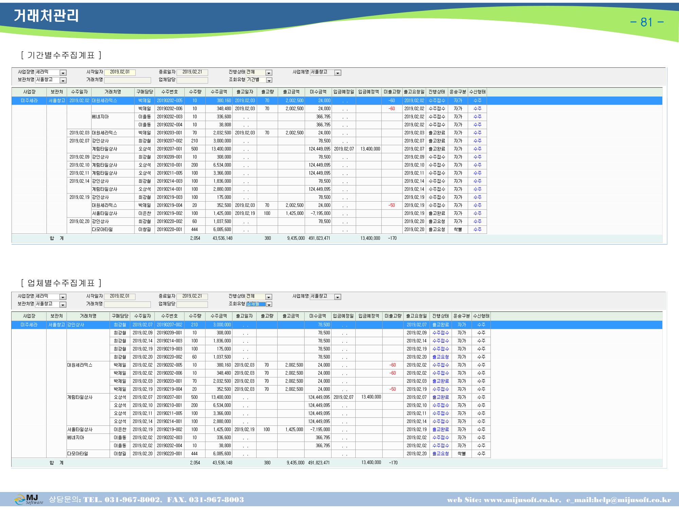Click blue 출고완료 status in 20190219-002 row, 업체별 table

pyautogui.click(x=441, y=430)
